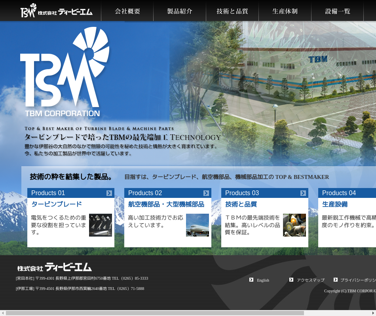
Task: Click the footer 株式会社ティービーエム logo
Action: click(55, 267)
